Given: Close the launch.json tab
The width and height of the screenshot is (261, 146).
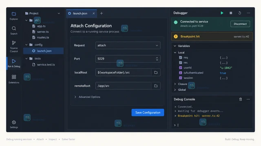Looking at the screenshot, I should pos(93,13).
